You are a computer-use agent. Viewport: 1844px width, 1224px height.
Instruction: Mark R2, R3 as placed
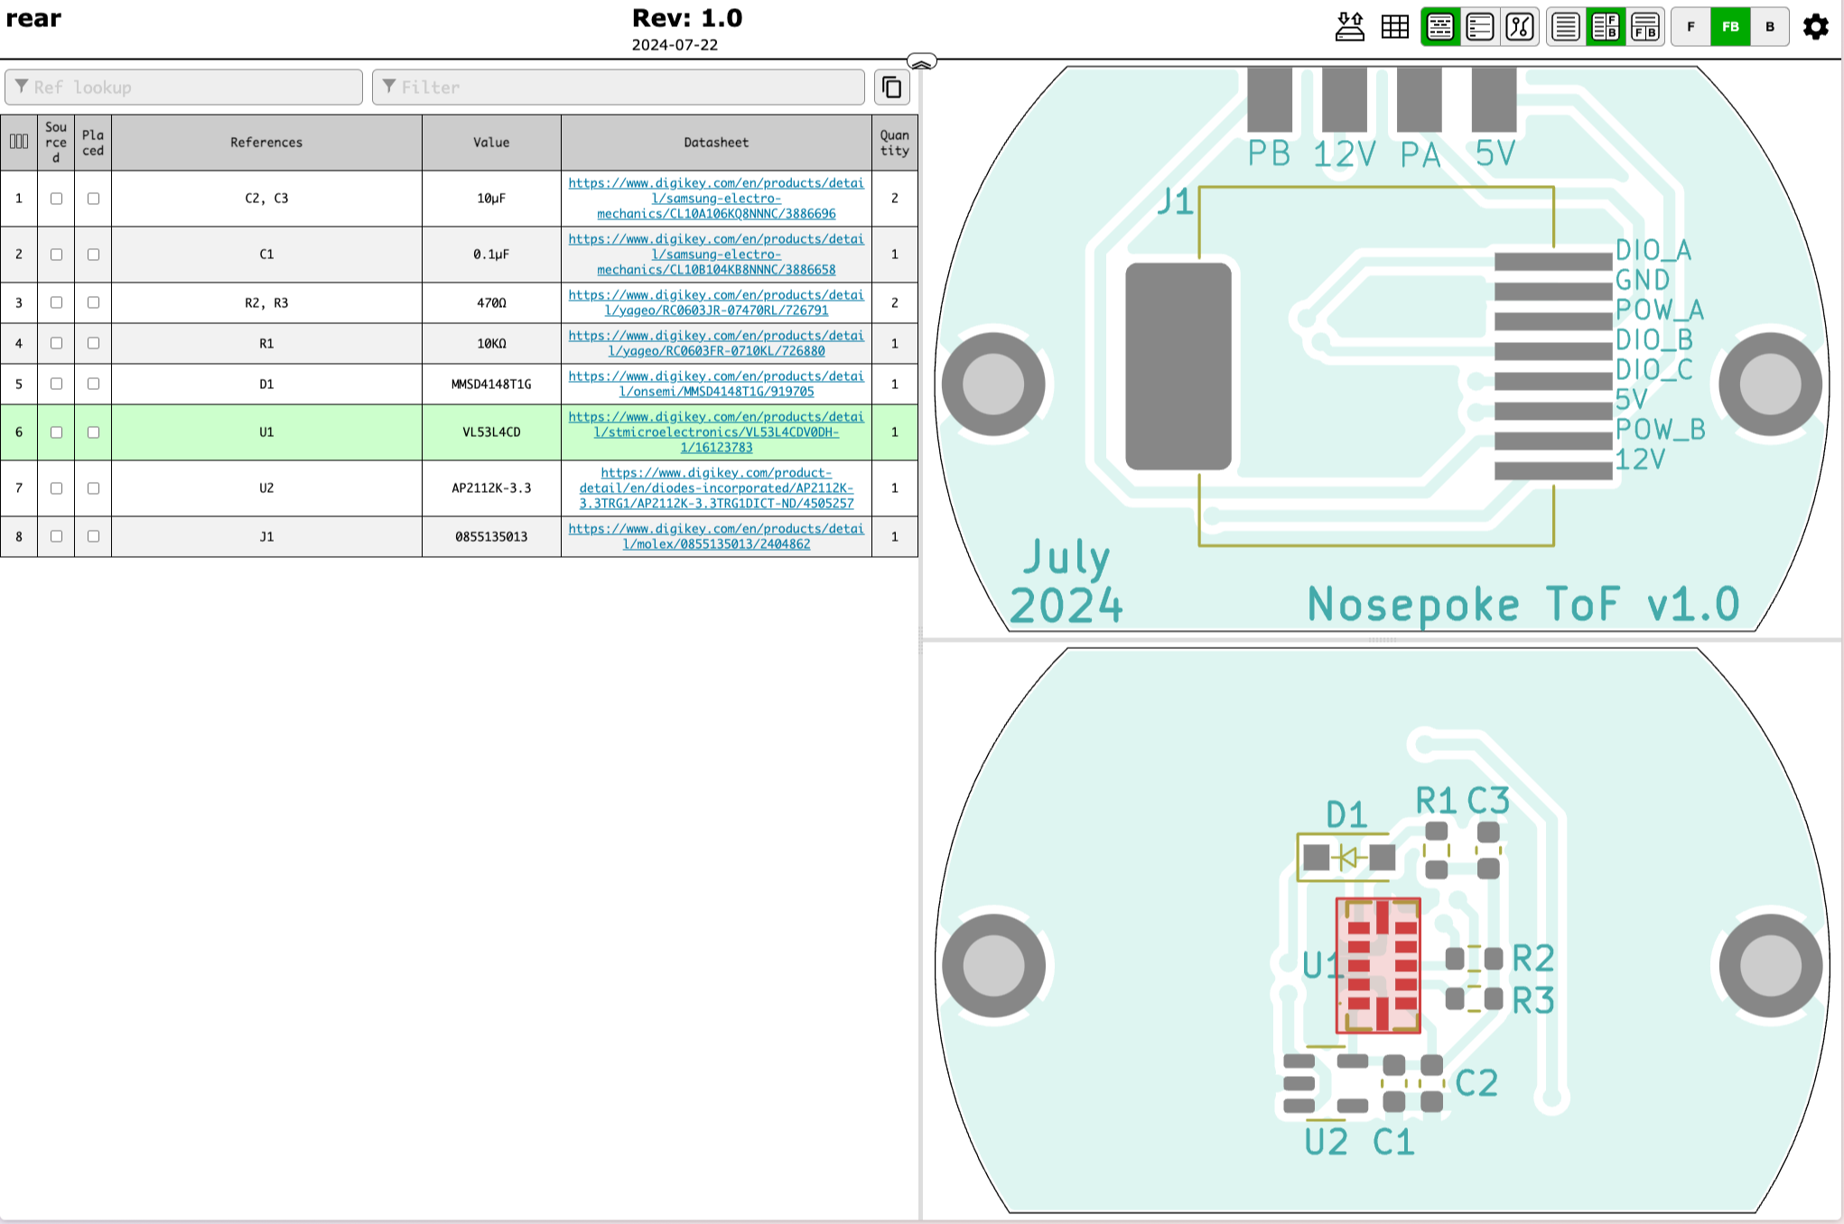pos(93,302)
